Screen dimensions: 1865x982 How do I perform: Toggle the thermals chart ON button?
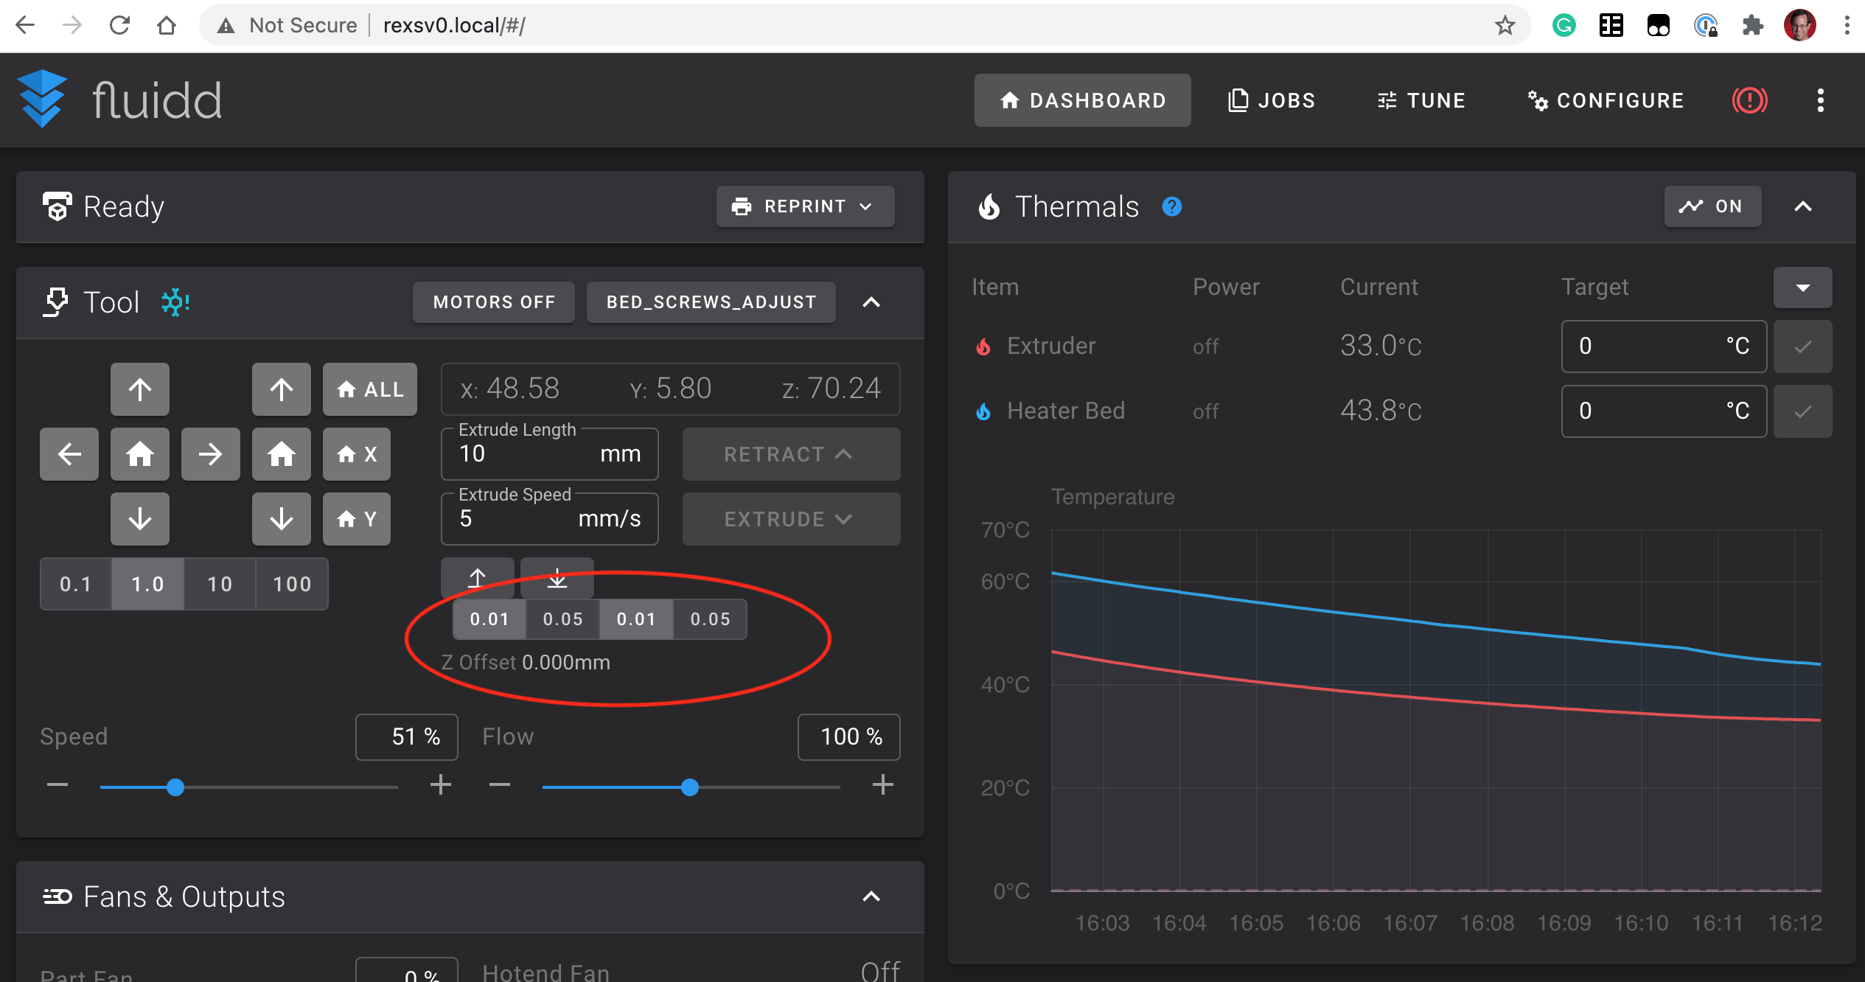pyautogui.click(x=1712, y=206)
